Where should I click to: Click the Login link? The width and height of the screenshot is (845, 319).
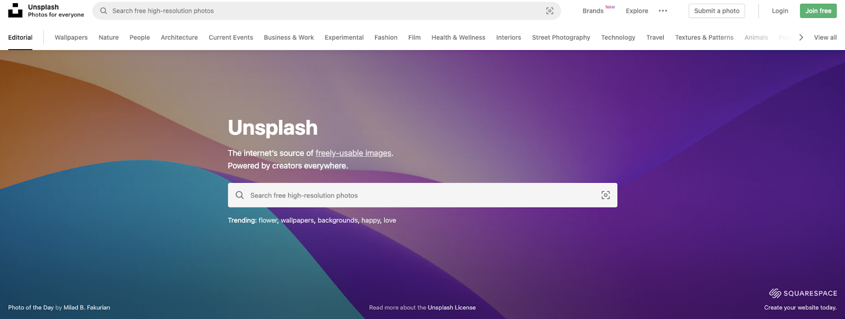pyautogui.click(x=780, y=11)
